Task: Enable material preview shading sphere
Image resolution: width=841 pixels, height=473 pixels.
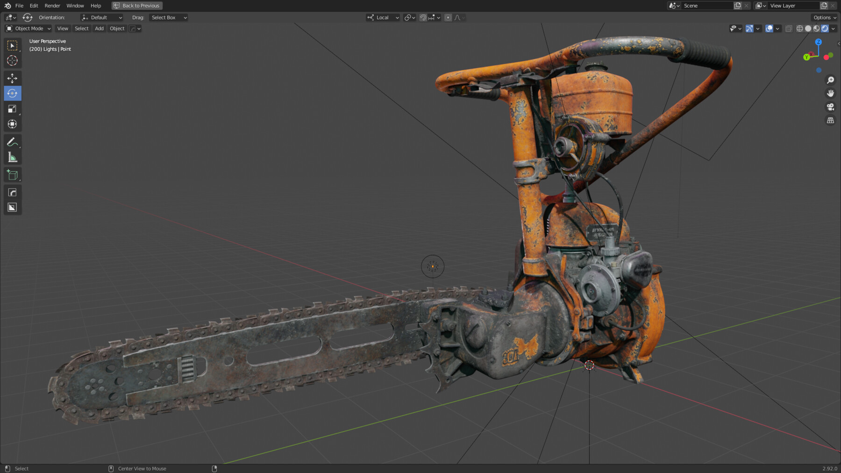Action: click(816, 28)
